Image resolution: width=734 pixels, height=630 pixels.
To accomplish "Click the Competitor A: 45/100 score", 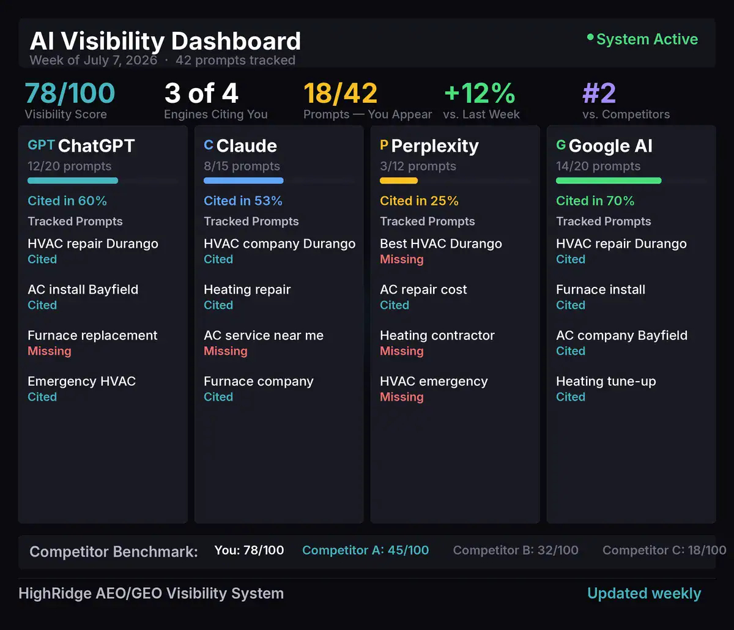I will [366, 550].
